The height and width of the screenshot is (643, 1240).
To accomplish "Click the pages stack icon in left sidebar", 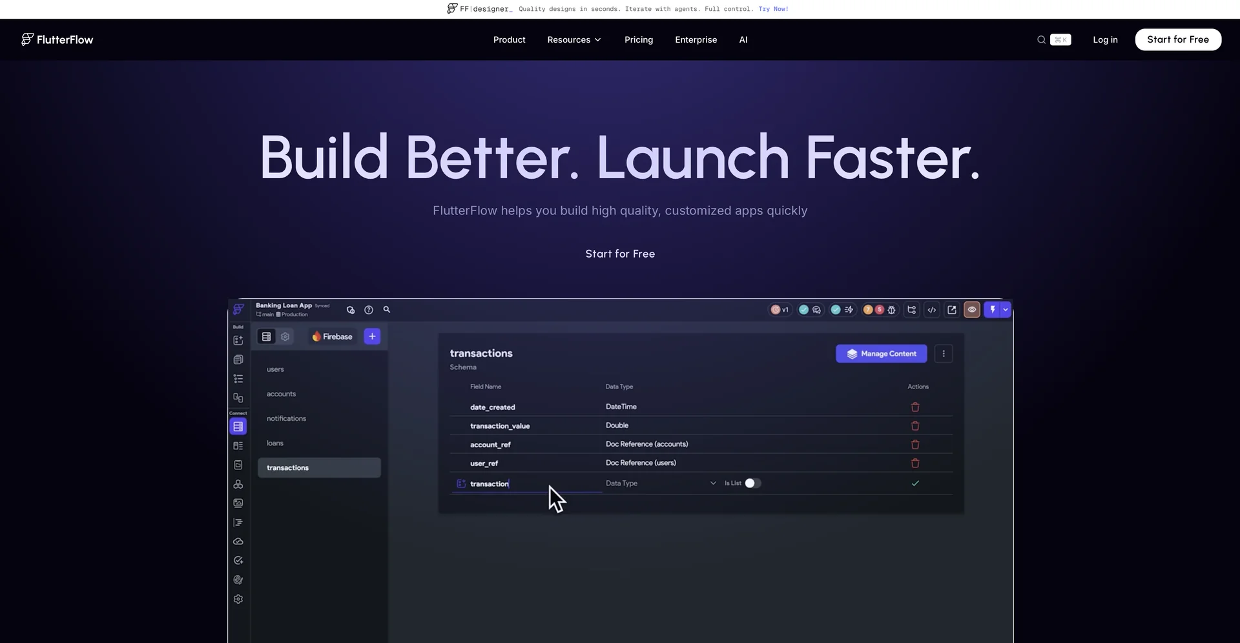I will tap(238, 360).
